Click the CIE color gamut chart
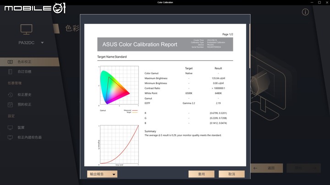 pos(119,85)
